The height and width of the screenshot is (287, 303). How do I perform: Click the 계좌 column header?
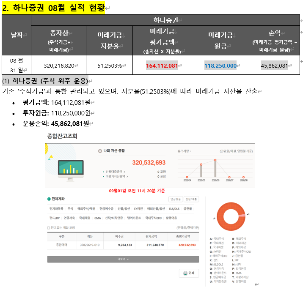[90, 236]
